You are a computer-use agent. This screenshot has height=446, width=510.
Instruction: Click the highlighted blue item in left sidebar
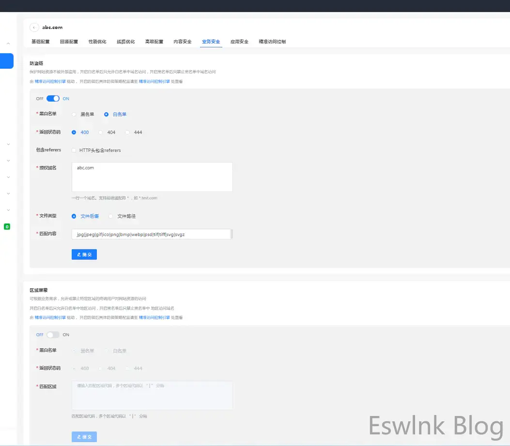[7, 61]
